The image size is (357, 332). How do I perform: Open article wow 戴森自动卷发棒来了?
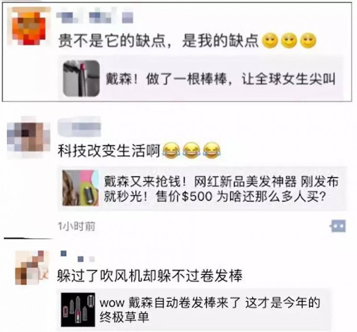194,310
